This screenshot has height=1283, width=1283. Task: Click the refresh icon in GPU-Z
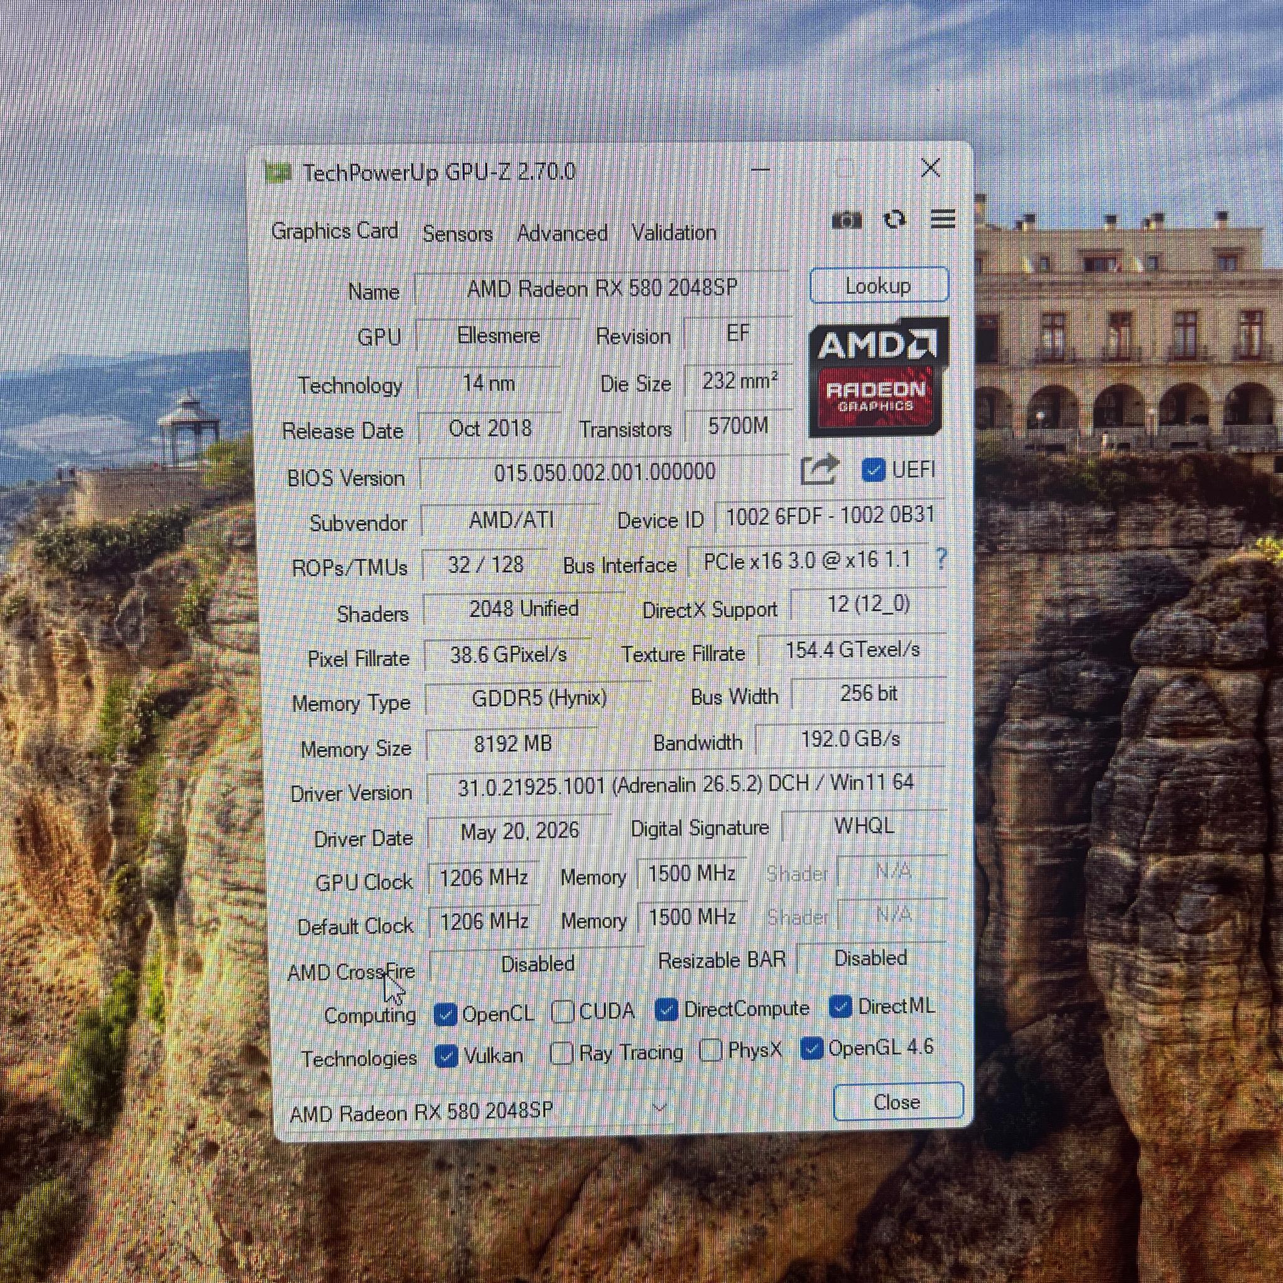pyautogui.click(x=895, y=219)
